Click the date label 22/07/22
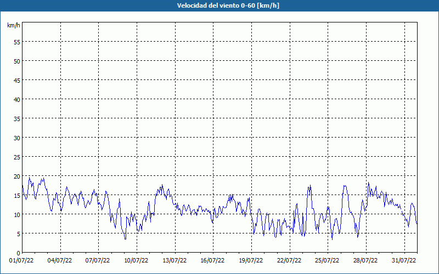439x274 pixels. pyautogui.click(x=289, y=260)
